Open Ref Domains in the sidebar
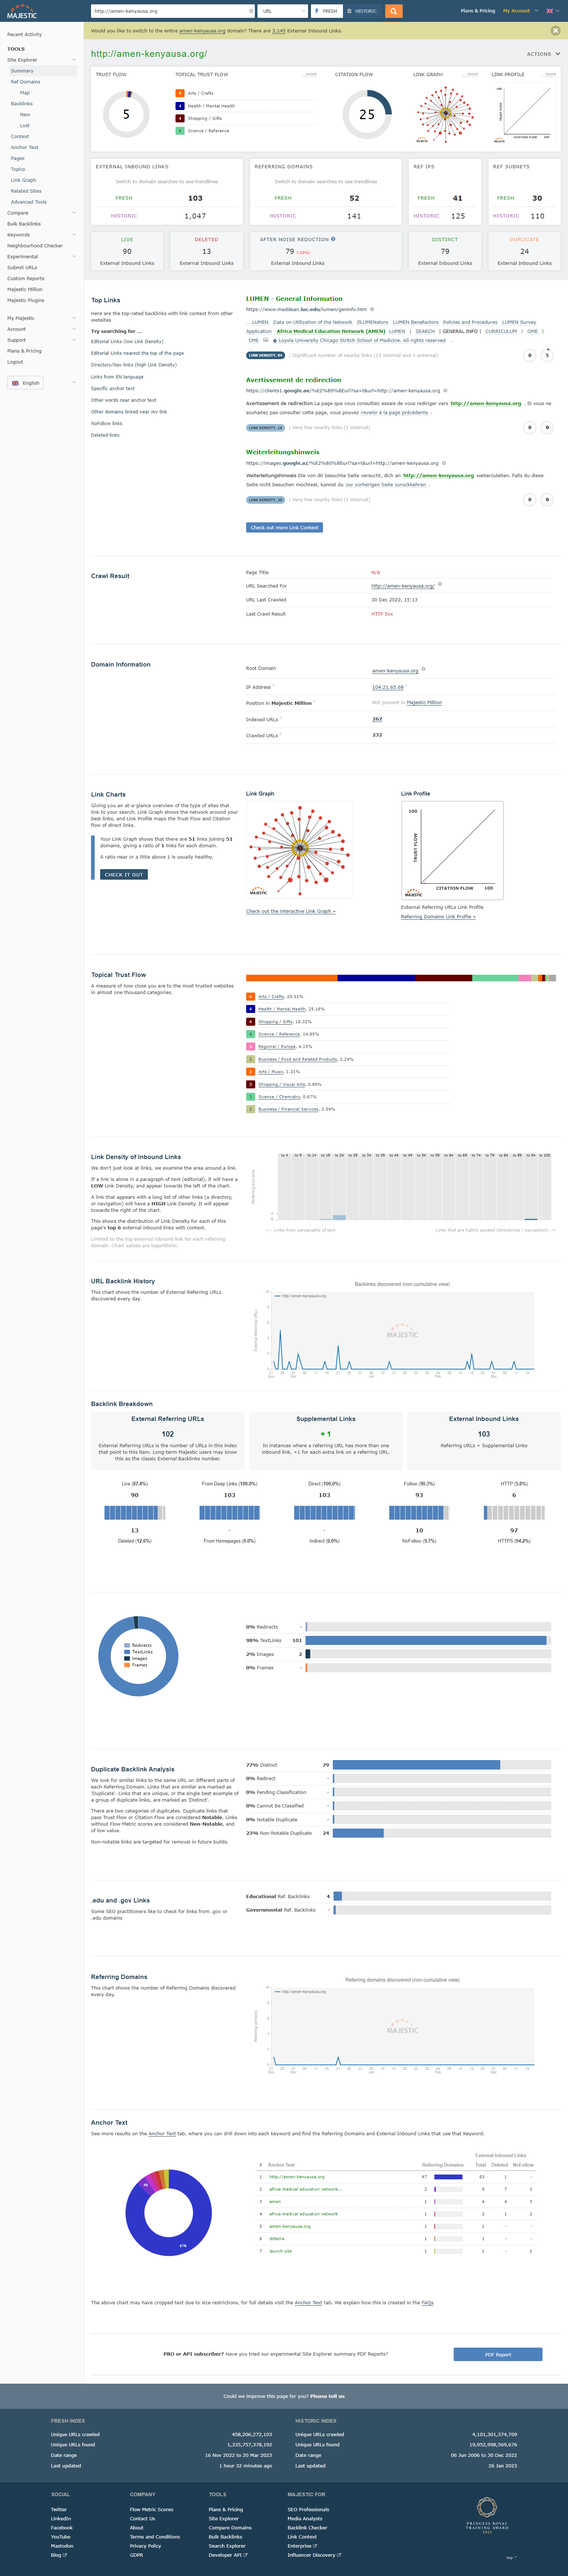568x2576 pixels. pos(26,82)
